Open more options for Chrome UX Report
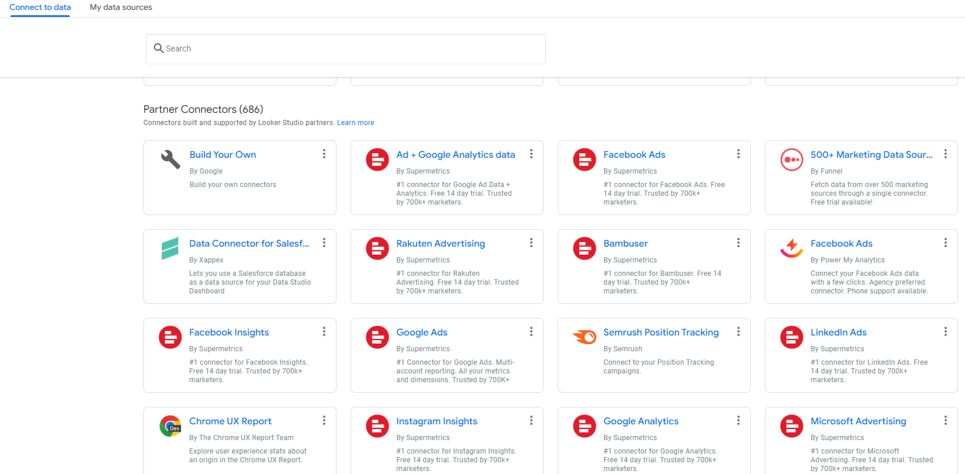The image size is (965, 474). 324,420
